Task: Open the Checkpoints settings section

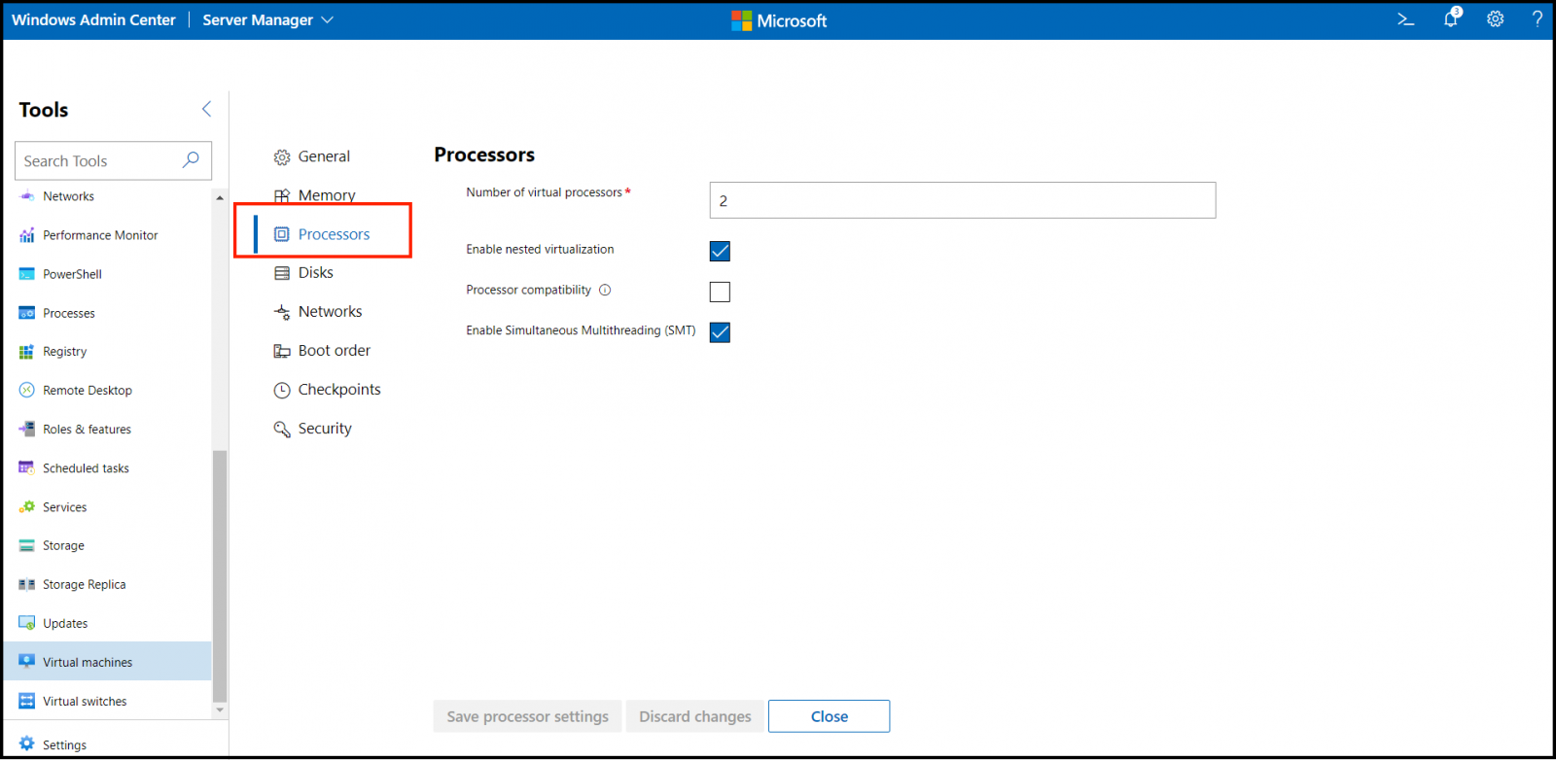Action: (x=338, y=390)
